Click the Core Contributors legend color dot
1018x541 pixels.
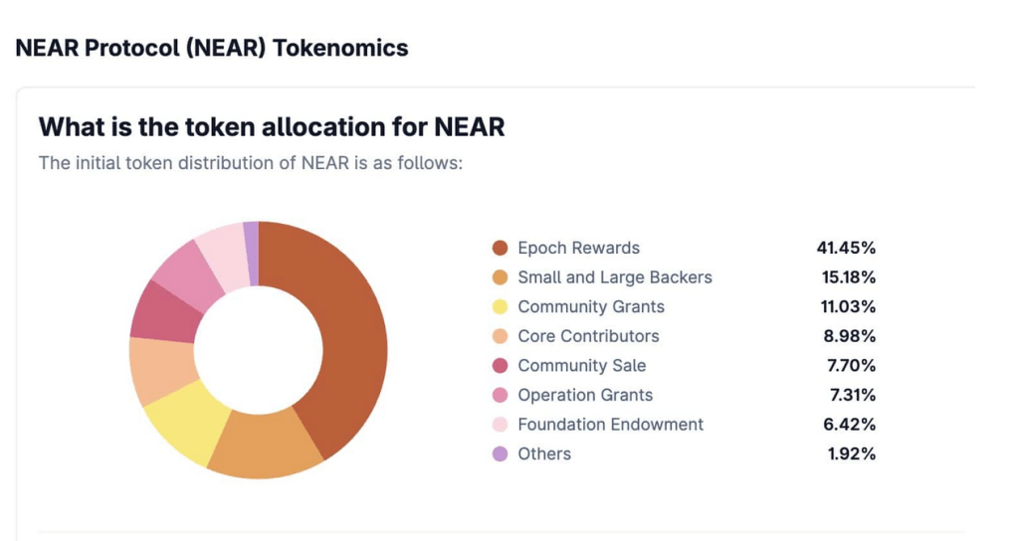[500, 336]
